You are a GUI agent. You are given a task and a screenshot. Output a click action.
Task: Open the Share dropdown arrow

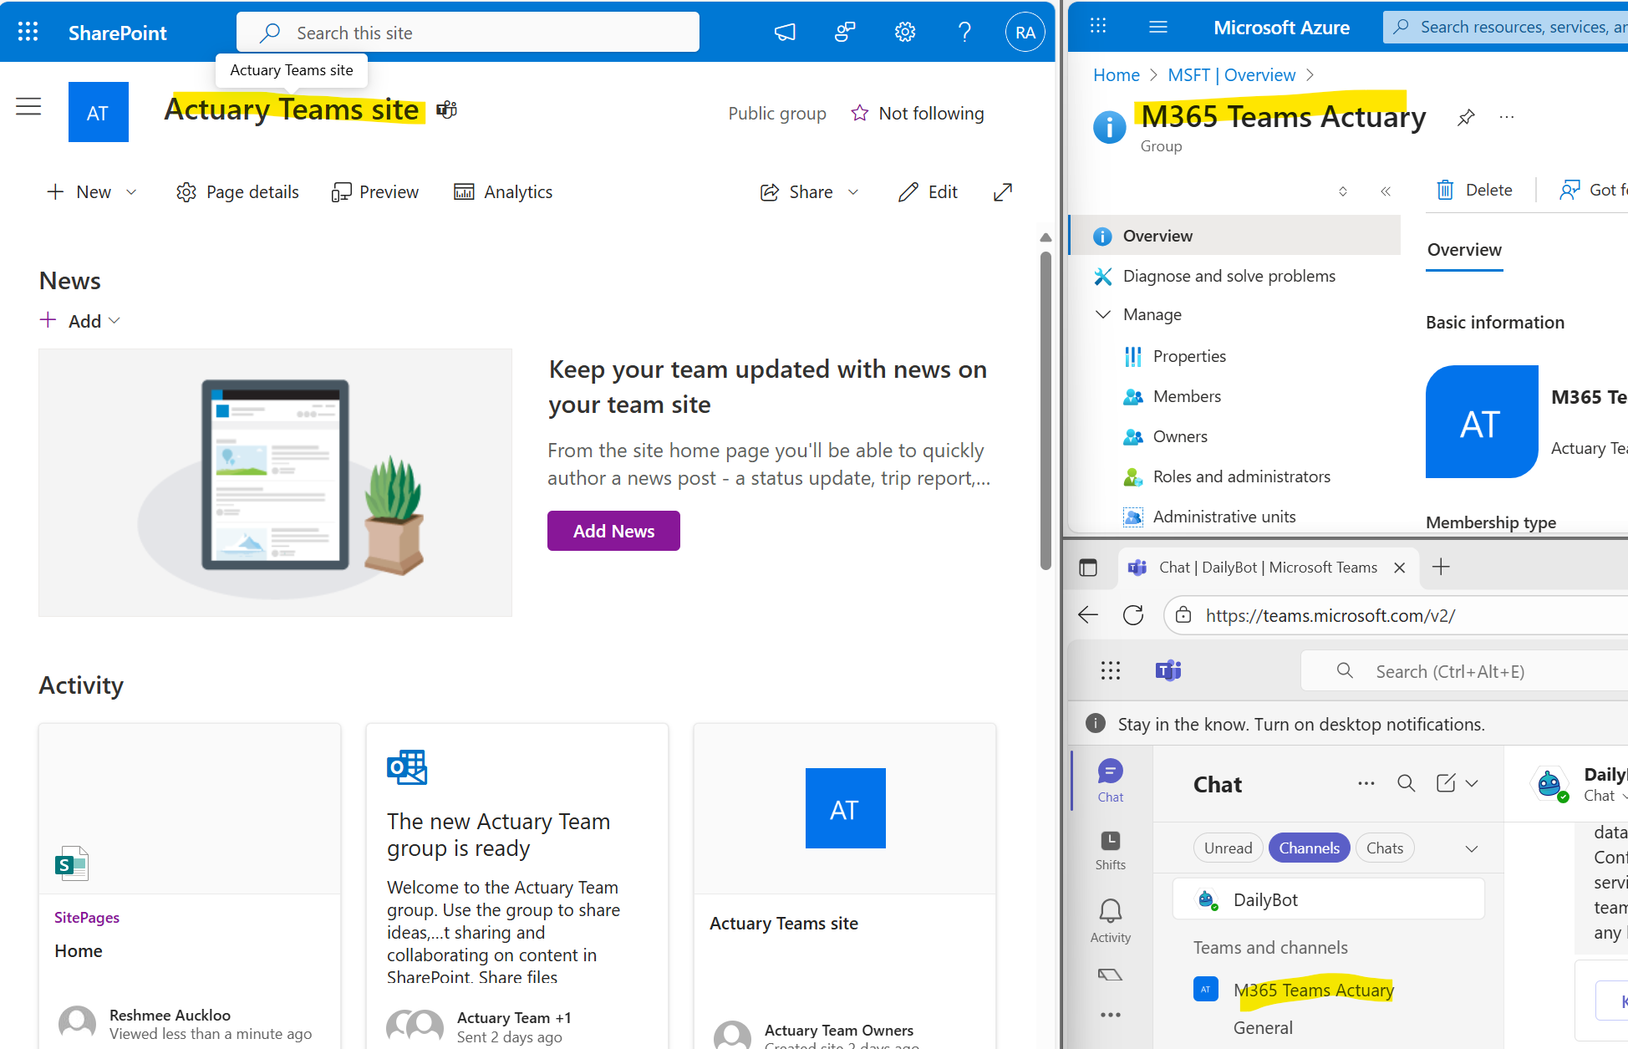(853, 192)
